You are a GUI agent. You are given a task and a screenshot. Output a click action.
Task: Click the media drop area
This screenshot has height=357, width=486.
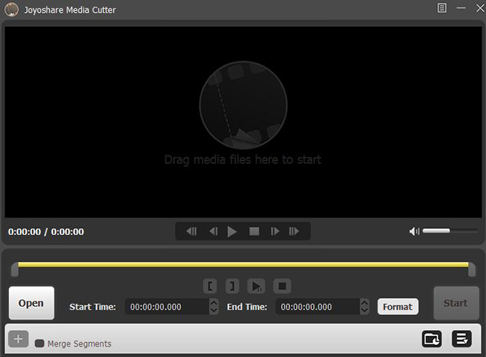[x=243, y=122]
